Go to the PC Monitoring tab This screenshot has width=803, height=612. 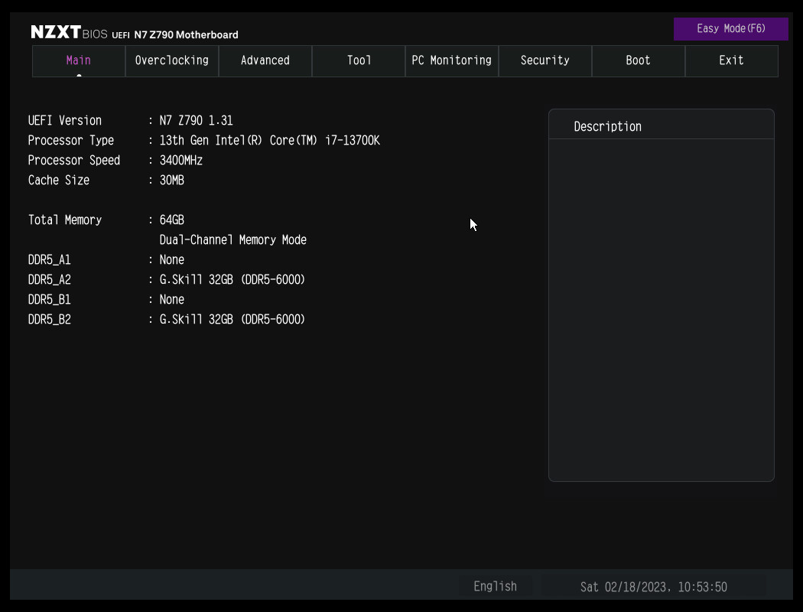click(x=451, y=60)
